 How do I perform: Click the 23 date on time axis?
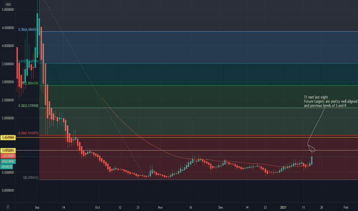[x=265, y=207]
